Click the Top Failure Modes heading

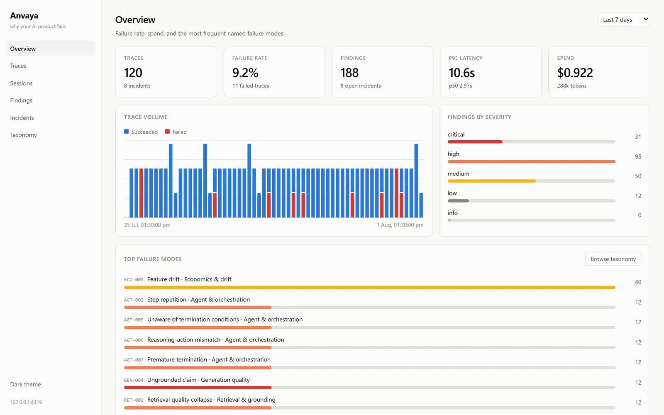click(x=153, y=259)
